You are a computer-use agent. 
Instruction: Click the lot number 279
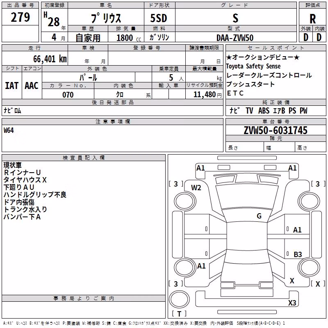(x=20, y=17)
